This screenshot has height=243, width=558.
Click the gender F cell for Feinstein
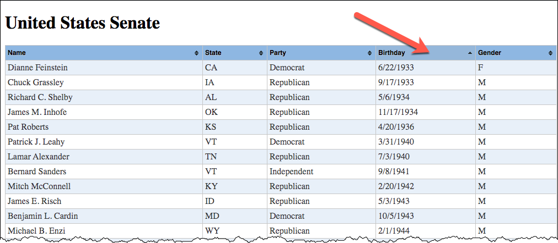481,68
